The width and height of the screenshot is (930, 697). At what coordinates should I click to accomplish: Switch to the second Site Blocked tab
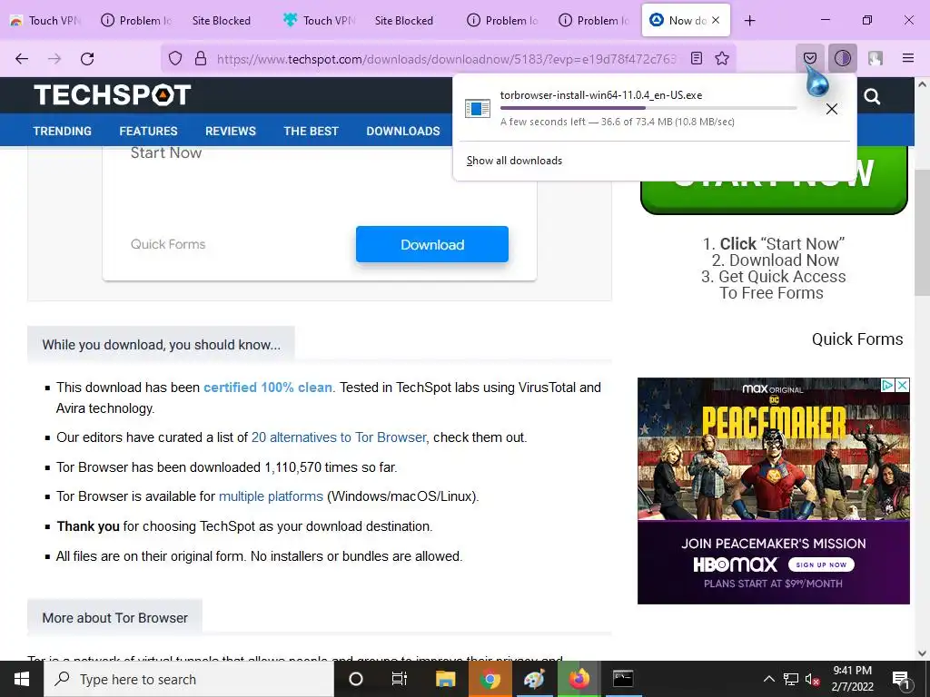404,20
